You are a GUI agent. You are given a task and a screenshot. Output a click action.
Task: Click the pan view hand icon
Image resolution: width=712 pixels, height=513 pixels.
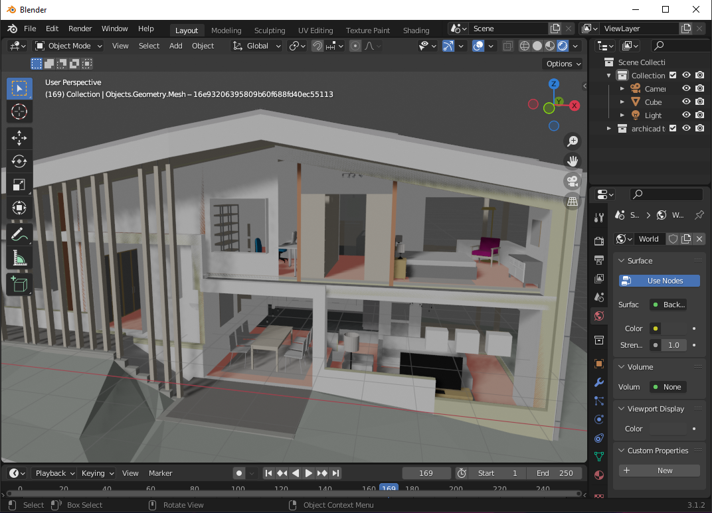coord(573,161)
